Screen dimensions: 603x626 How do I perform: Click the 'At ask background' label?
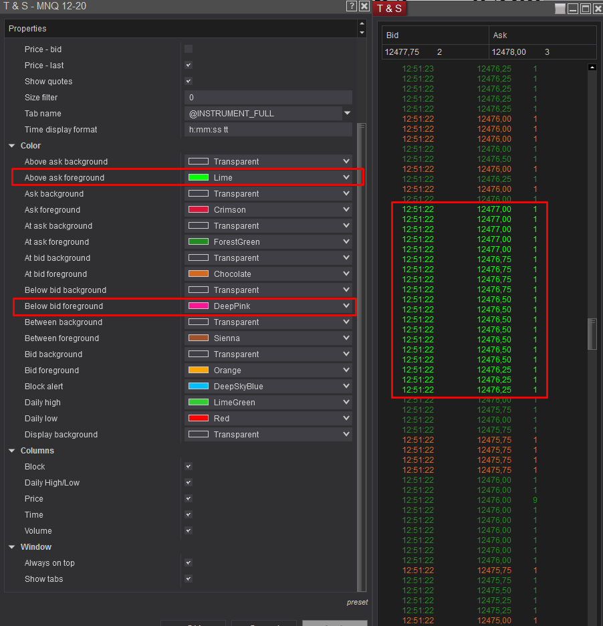58,226
